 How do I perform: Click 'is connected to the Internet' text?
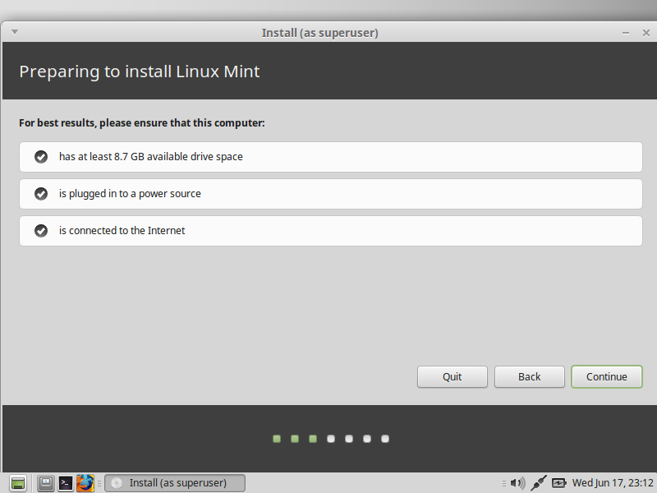pos(122,231)
